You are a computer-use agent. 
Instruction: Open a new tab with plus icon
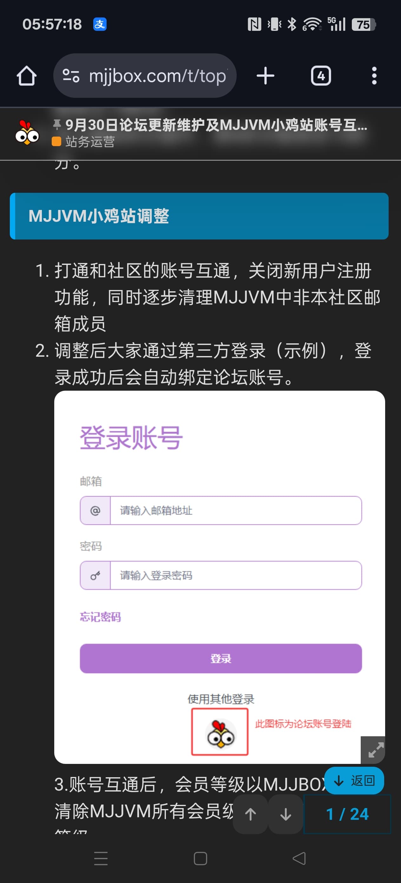point(266,76)
